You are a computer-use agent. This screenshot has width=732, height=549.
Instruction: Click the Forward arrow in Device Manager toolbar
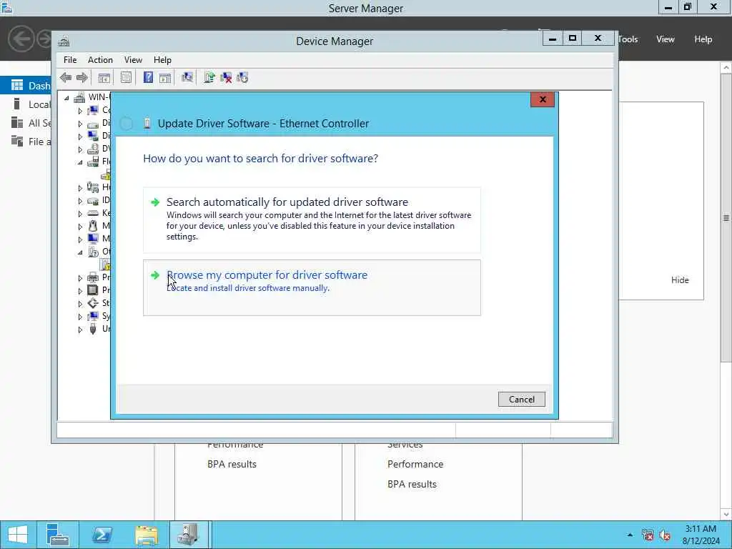tap(81, 77)
